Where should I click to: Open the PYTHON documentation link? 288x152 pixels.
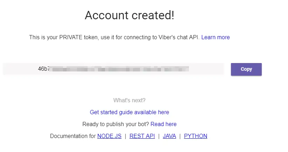tap(196, 136)
